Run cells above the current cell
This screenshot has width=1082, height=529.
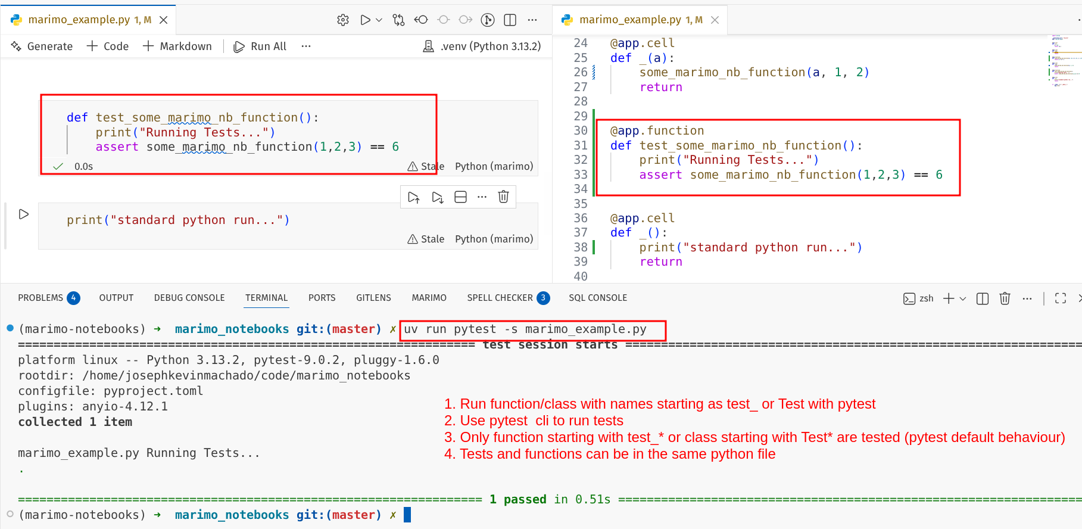click(414, 197)
